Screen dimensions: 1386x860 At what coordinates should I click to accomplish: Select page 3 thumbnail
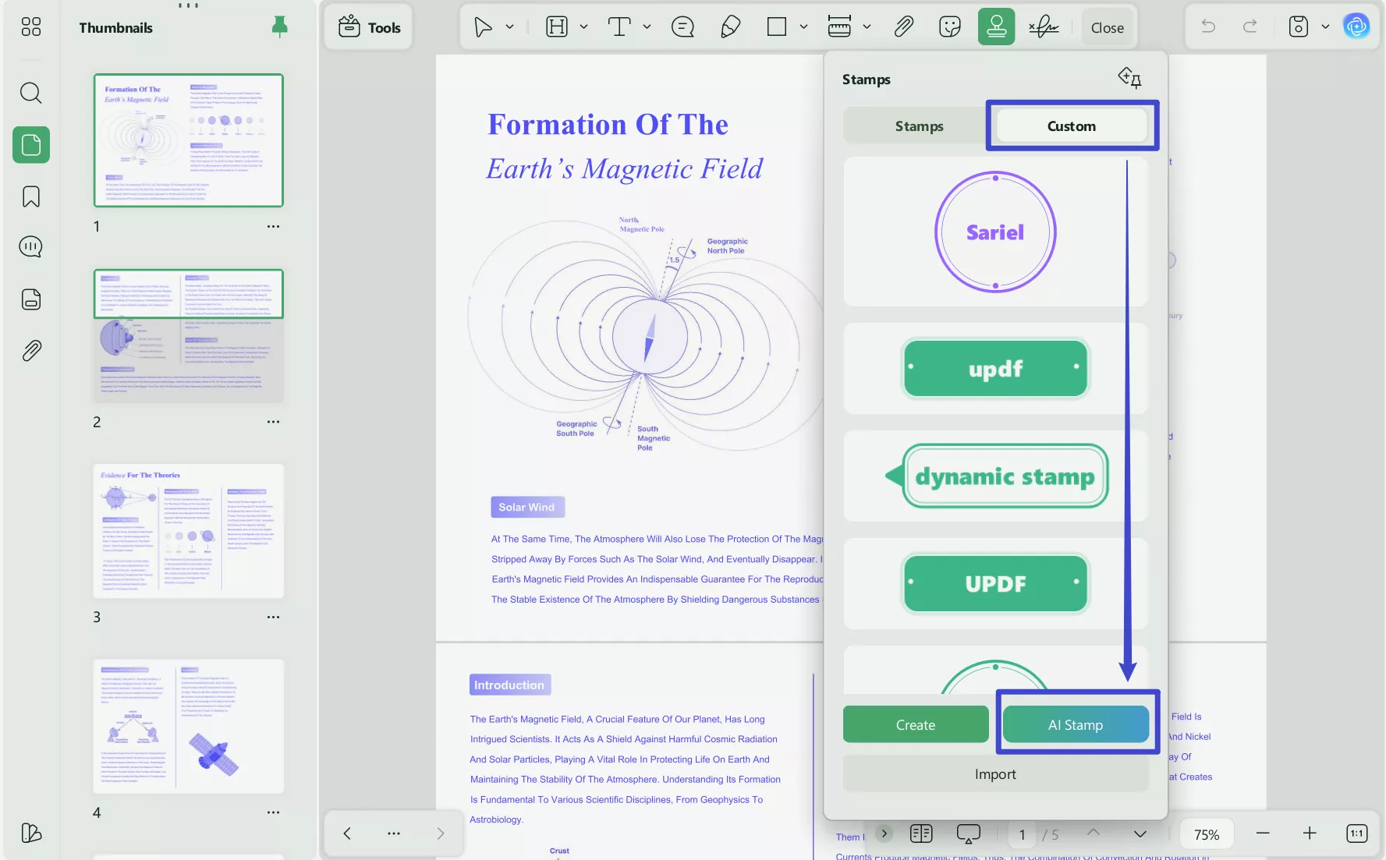189,531
